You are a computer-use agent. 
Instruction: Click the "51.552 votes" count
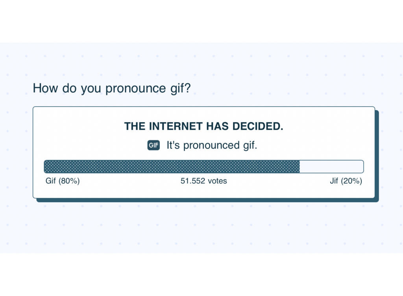(203, 181)
